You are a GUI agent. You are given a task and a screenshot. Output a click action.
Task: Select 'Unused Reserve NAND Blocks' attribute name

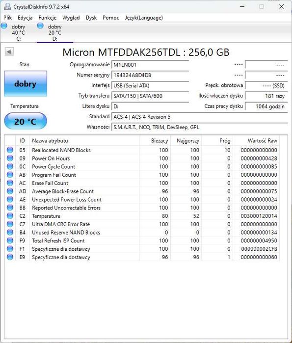[66, 233]
